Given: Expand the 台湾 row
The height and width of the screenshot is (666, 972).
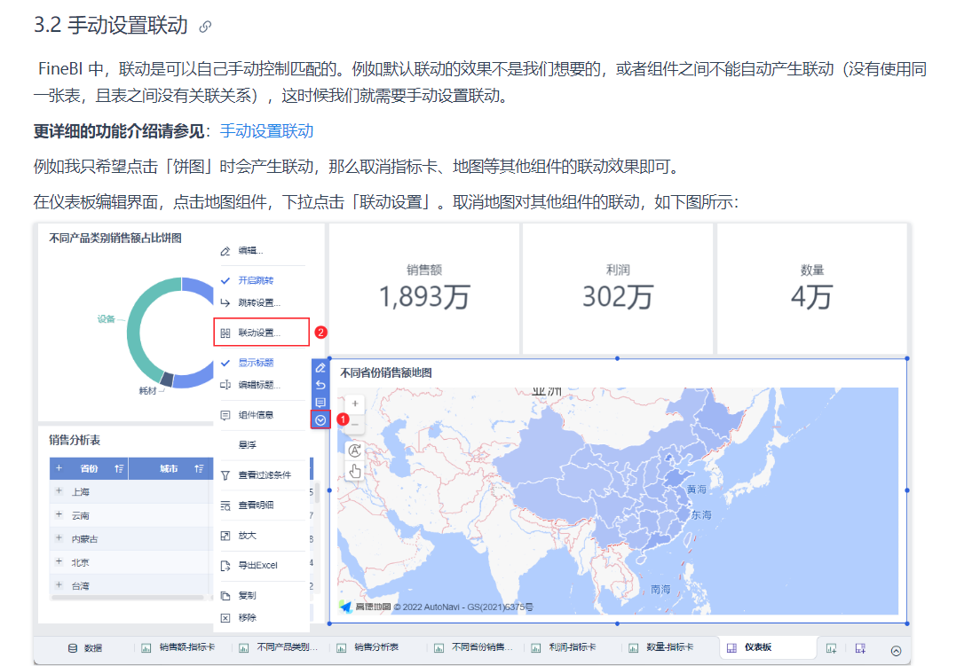Looking at the screenshot, I should point(59,584).
